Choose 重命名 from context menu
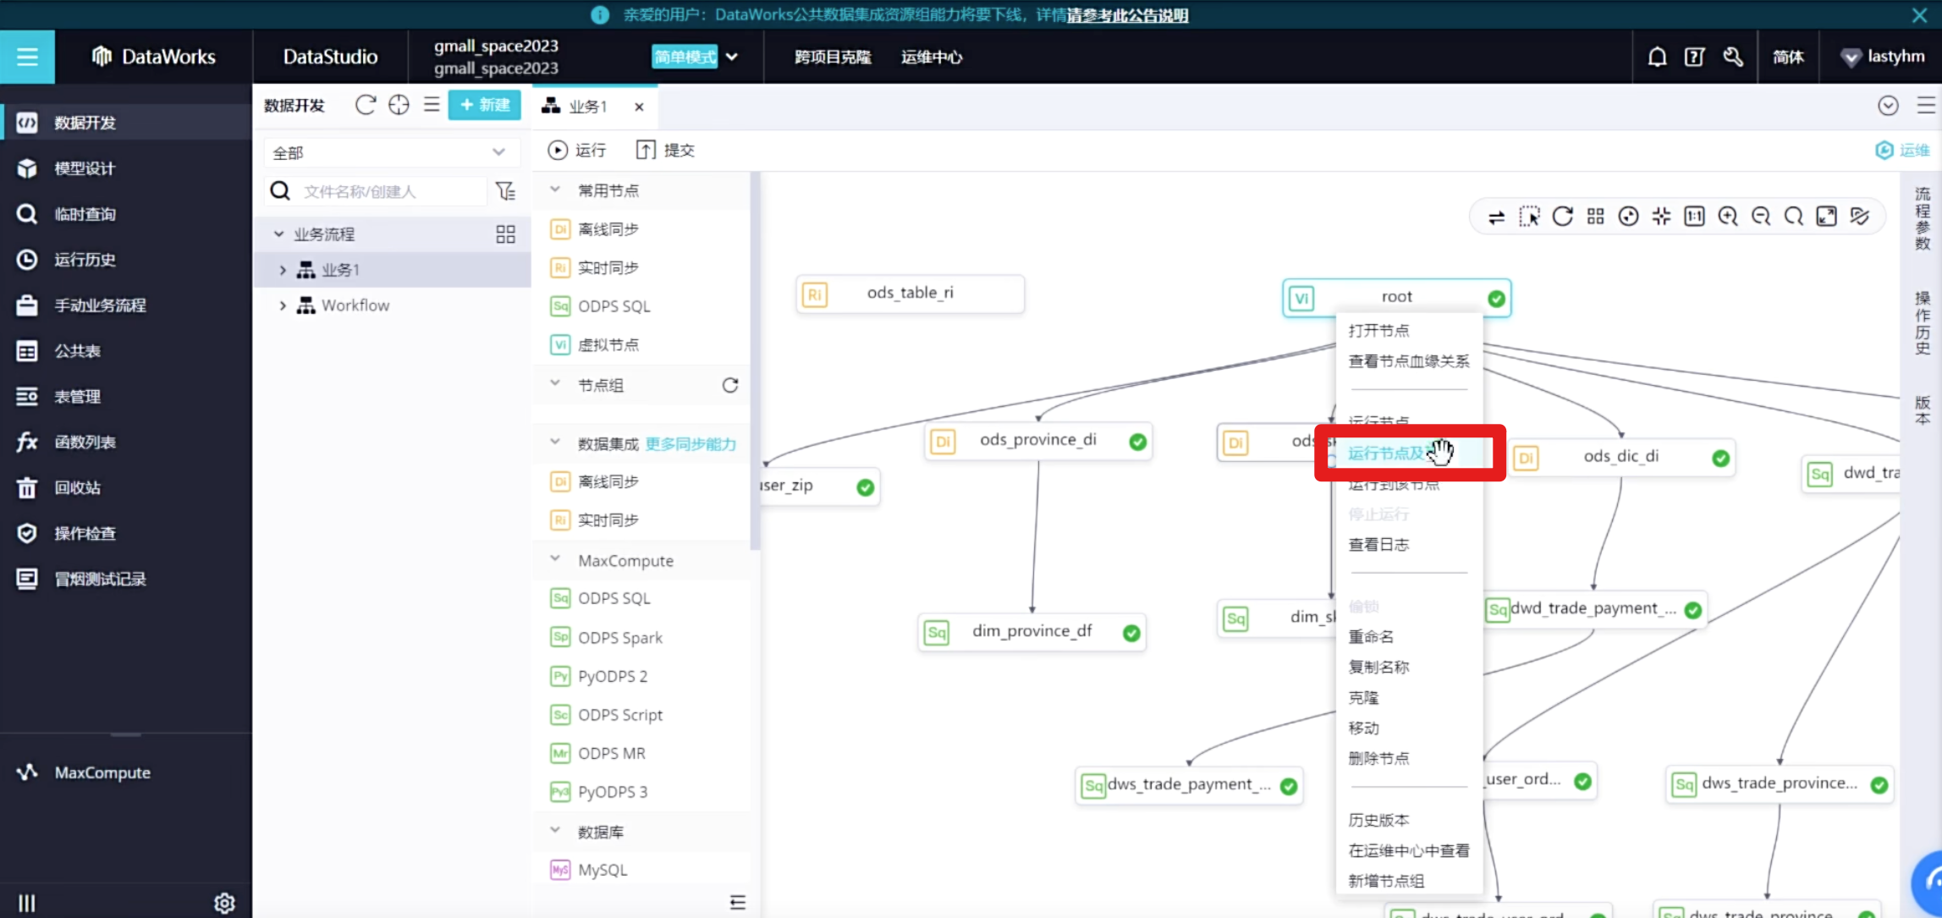This screenshot has width=1942, height=918. click(x=1371, y=636)
